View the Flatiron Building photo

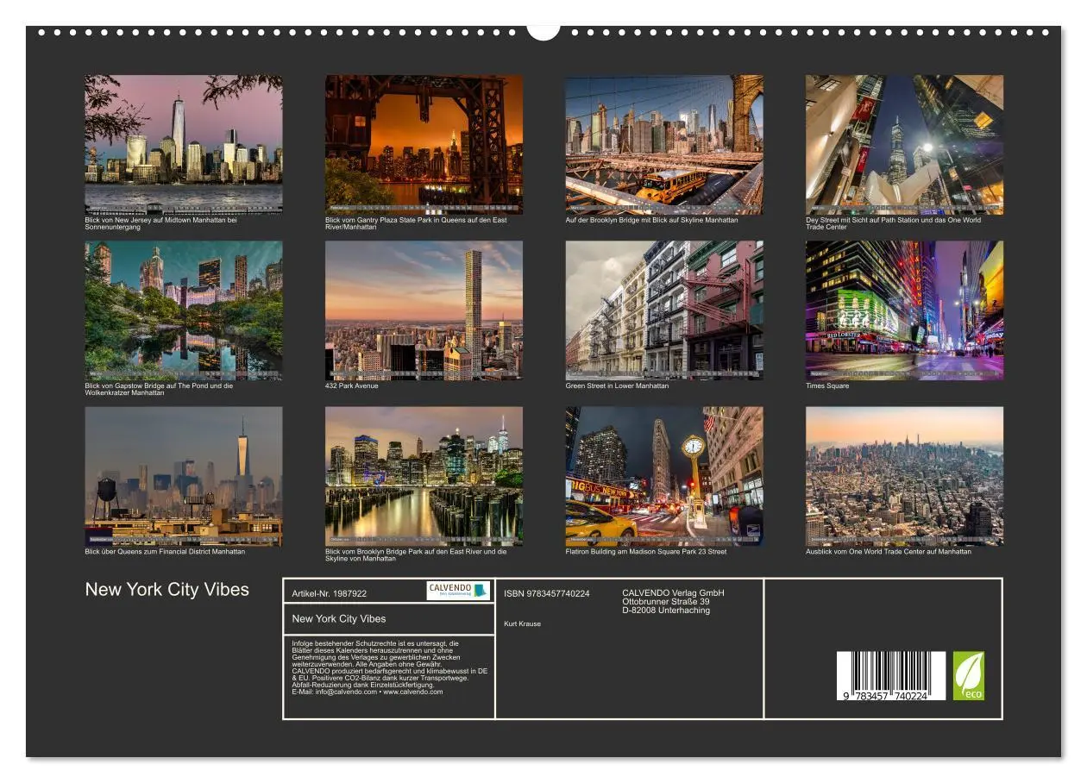(x=663, y=477)
